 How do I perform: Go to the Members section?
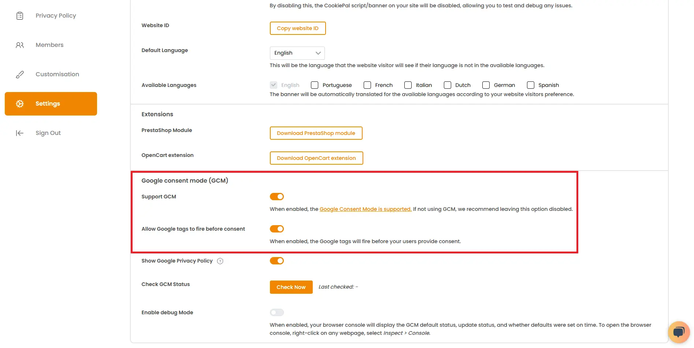click(49, 45)
